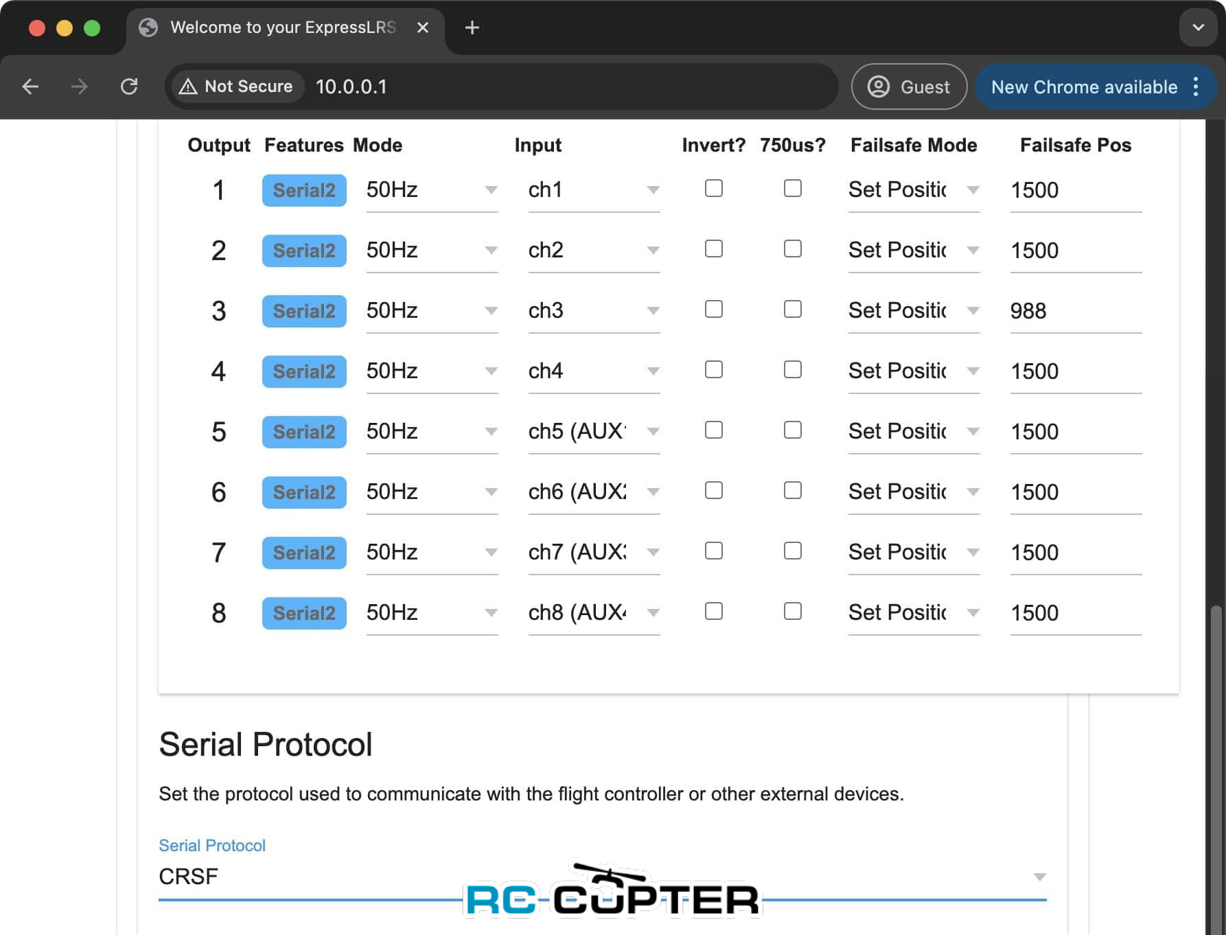Image resolution: width=1226 pixels, height=935 pixels.
Task: Toggle 750us checkbox for output 3
Action: pyautogui.click(x=793, y=310)
